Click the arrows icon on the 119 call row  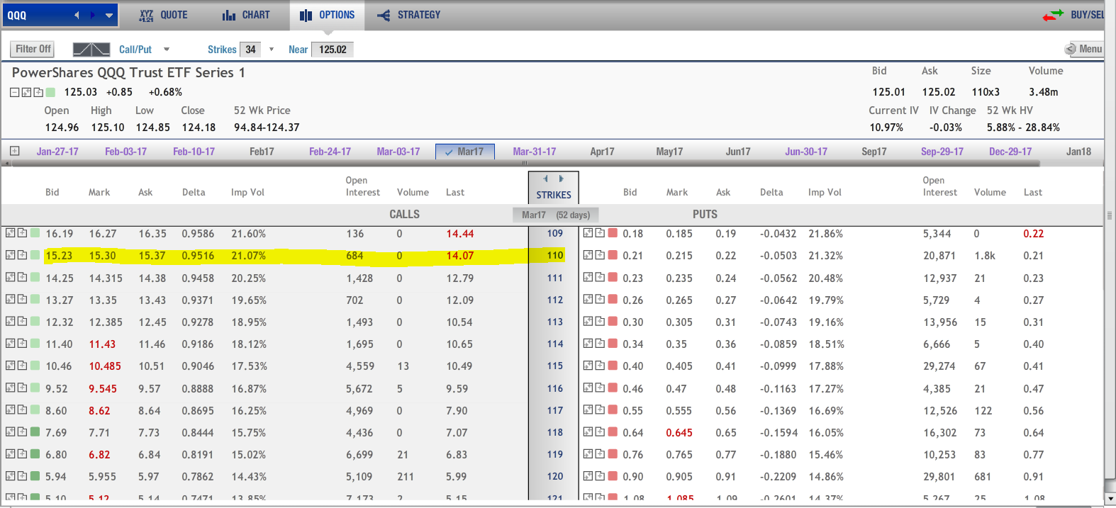pos(11,454)
